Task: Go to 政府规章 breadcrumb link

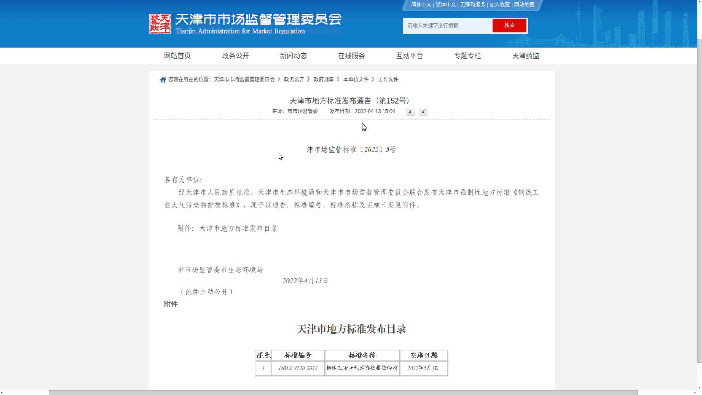Action: coord(324,79)
